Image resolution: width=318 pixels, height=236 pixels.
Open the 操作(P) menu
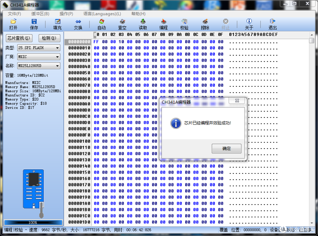pos(66,14)
